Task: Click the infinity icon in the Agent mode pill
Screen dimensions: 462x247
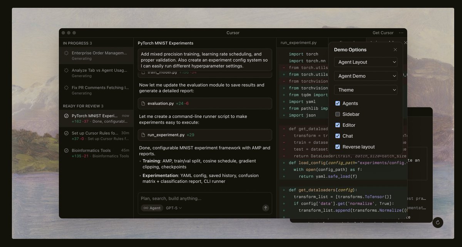Action: click(x=146, y=208)
